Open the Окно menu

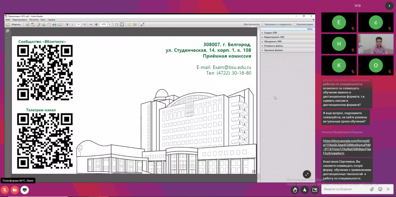click(x=43, y=20)
